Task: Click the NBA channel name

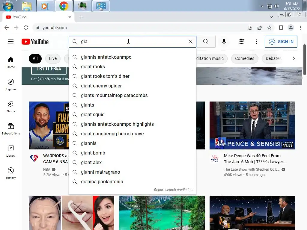Action: pos(46,170)
